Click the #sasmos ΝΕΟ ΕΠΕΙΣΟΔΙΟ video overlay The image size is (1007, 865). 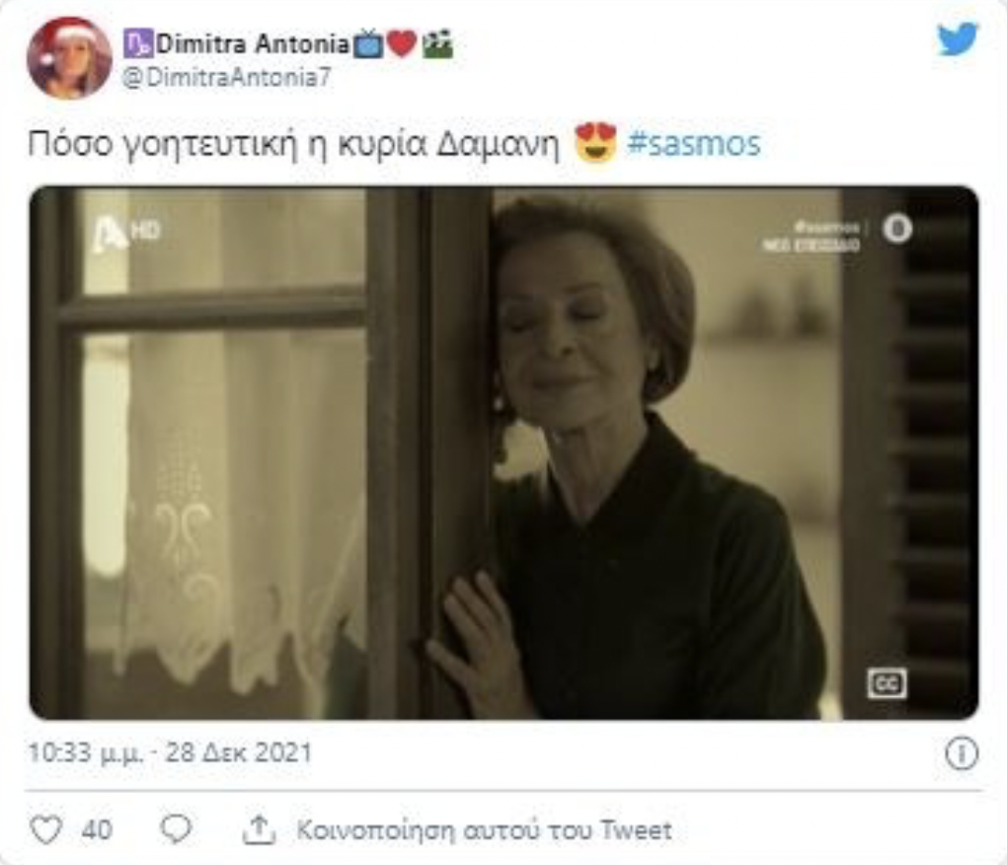coord(811,236)
